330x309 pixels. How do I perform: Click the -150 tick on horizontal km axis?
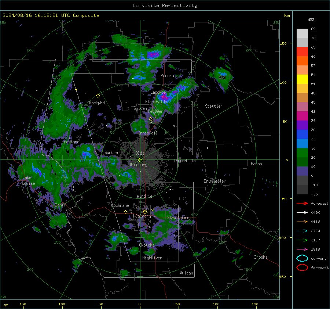click(22, 304)
